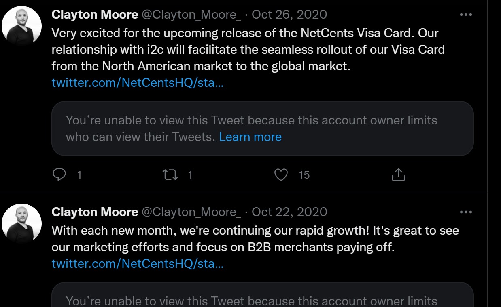The width and height of the screenshot is (501, 307).
Task: Share the Oct 26, 2020 tweet
Action: [x=398, y=175]
